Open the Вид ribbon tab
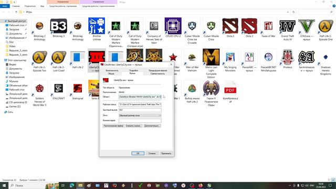 (x=42, y=6)
